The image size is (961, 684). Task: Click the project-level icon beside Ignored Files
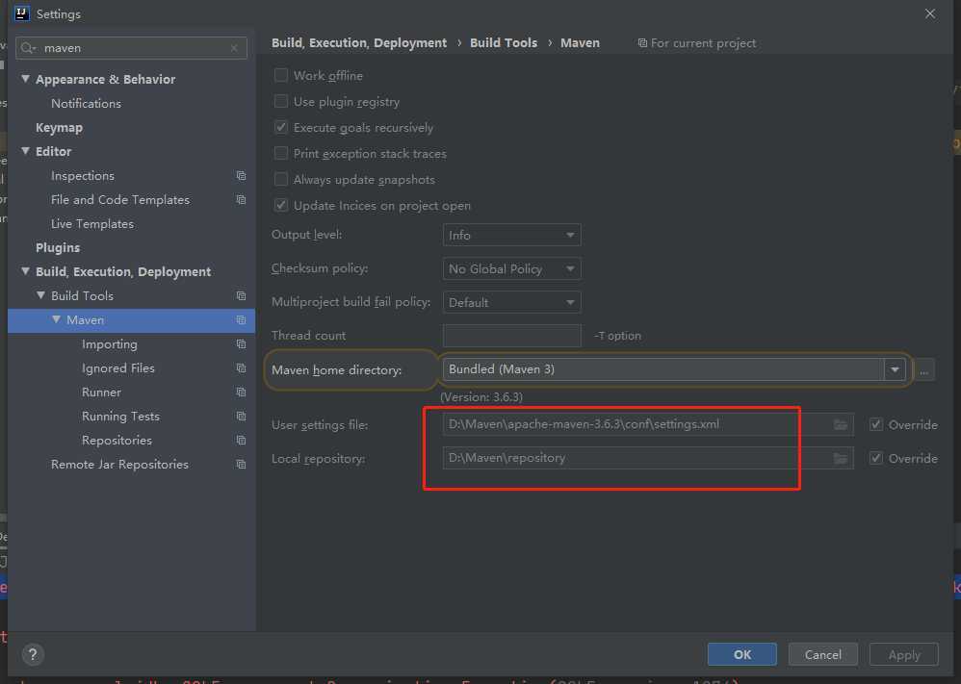(241, 368)
